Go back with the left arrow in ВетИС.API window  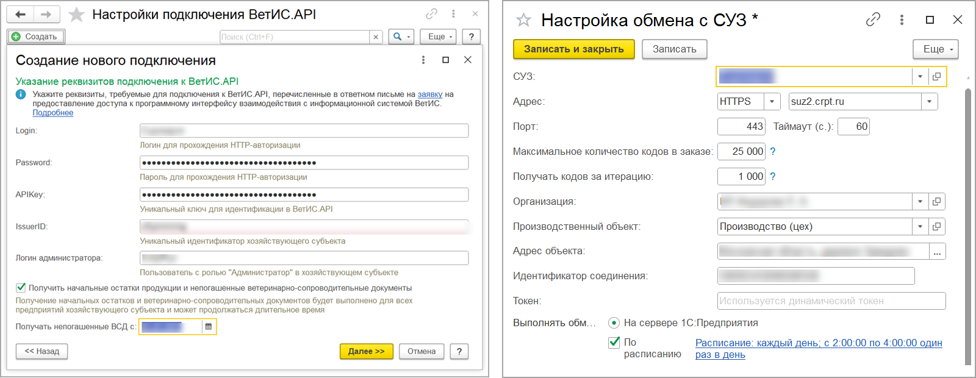click(x=20, y=14)
